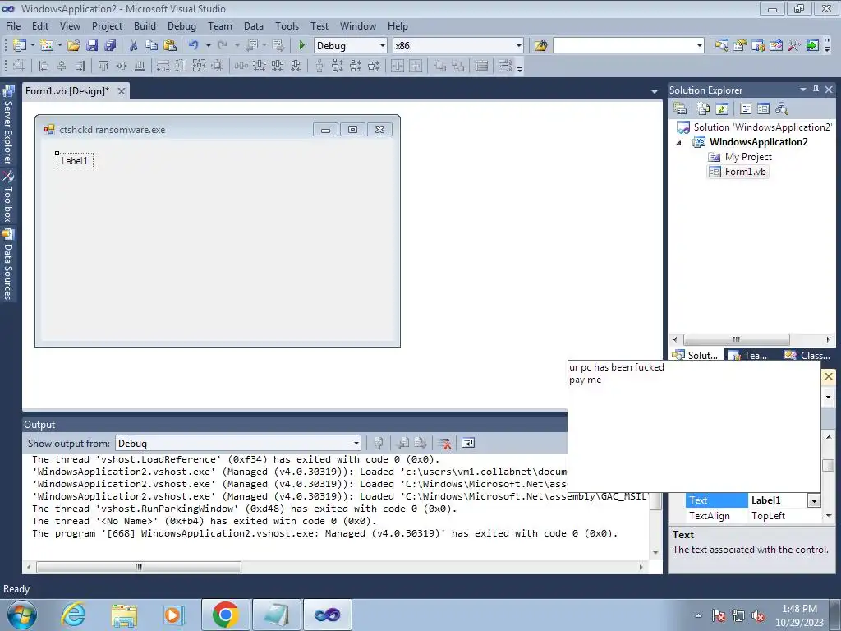Click the New Project toolbar icon
This screenshot has height=631, width=841.
[x=20, y=46]
